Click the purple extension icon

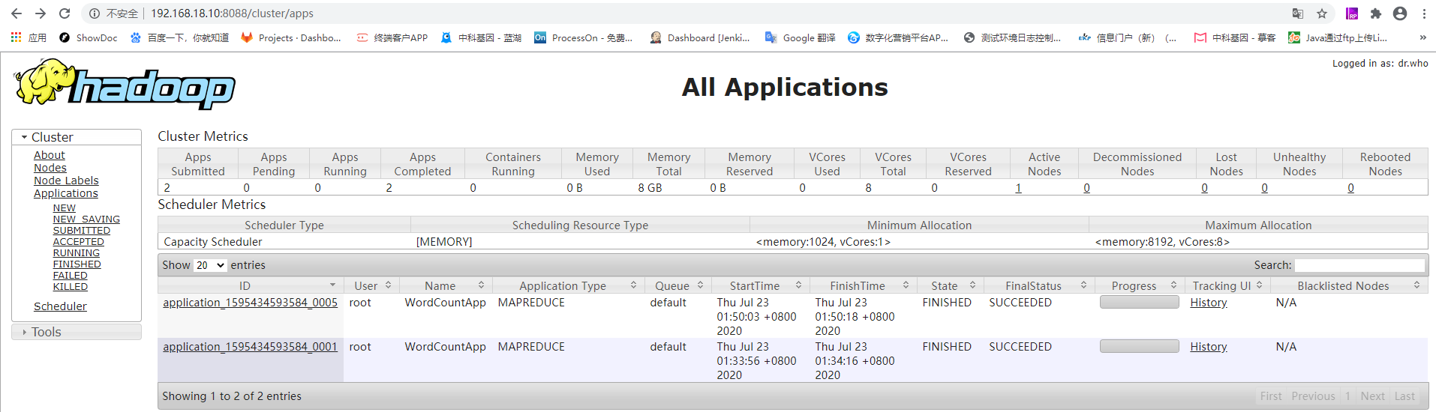[1352, 13]
